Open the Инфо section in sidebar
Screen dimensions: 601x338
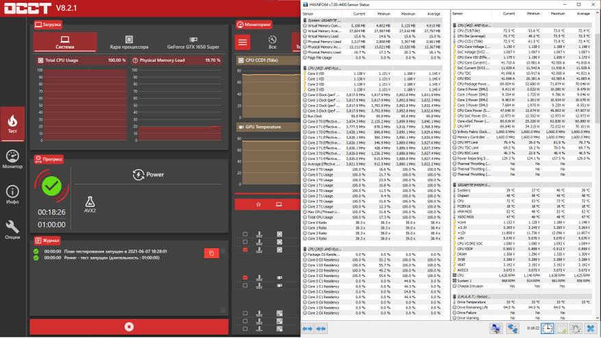coord(12,195)
